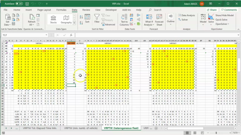Screen dimensions: 241x135
Task: Switch to the Home tab
Action: [x=17, y=10]
